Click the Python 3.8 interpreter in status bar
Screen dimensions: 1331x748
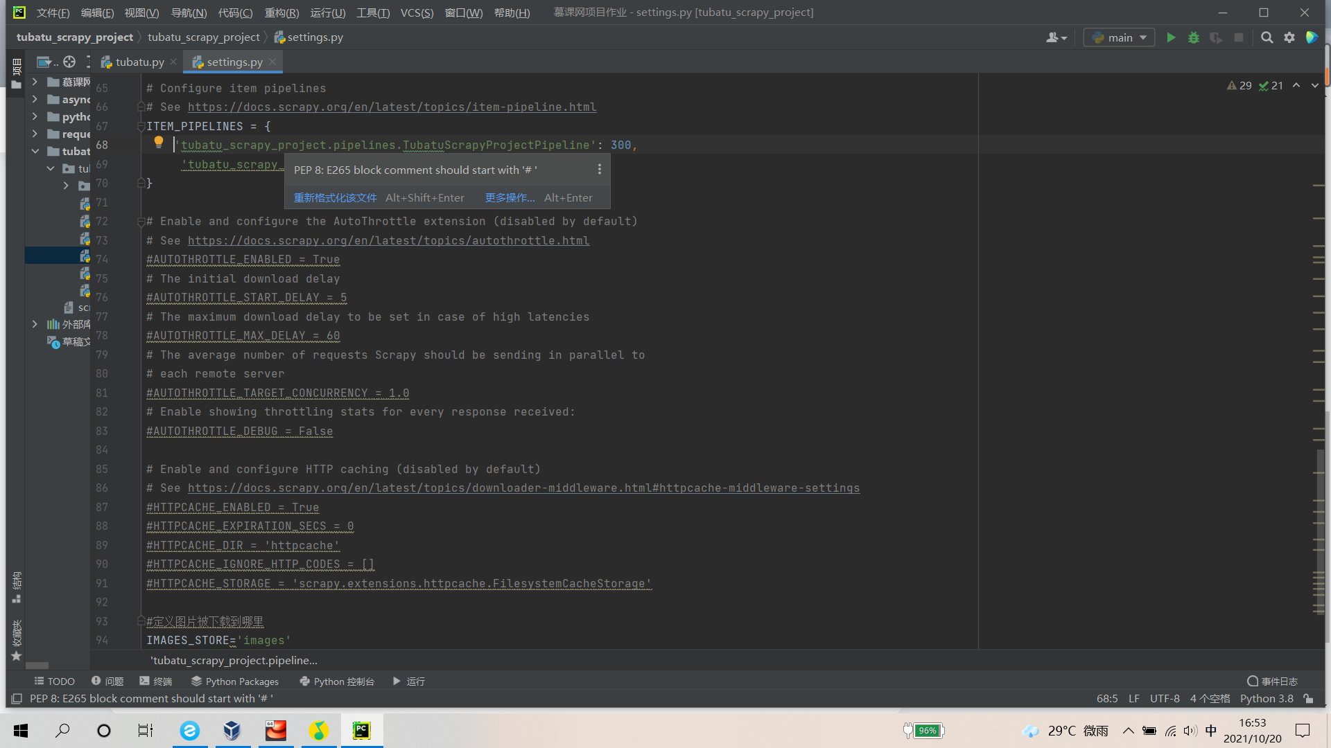1267,698
